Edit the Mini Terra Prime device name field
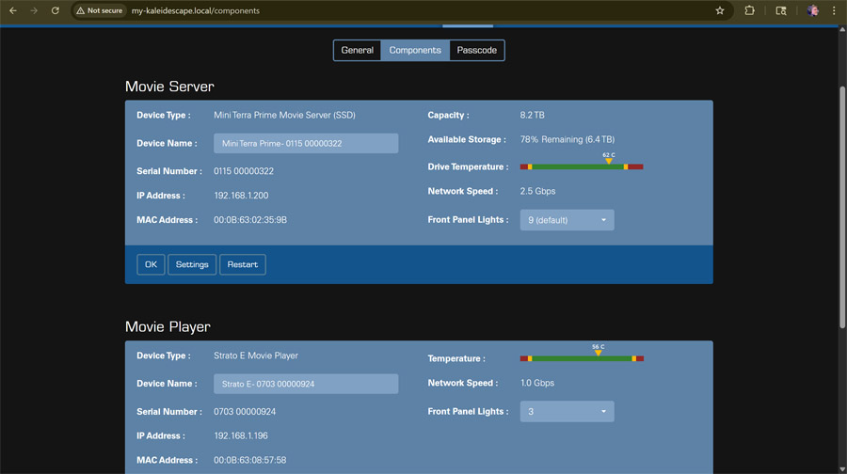The height and width of the screenshot is (474, 847). point(306,143)
